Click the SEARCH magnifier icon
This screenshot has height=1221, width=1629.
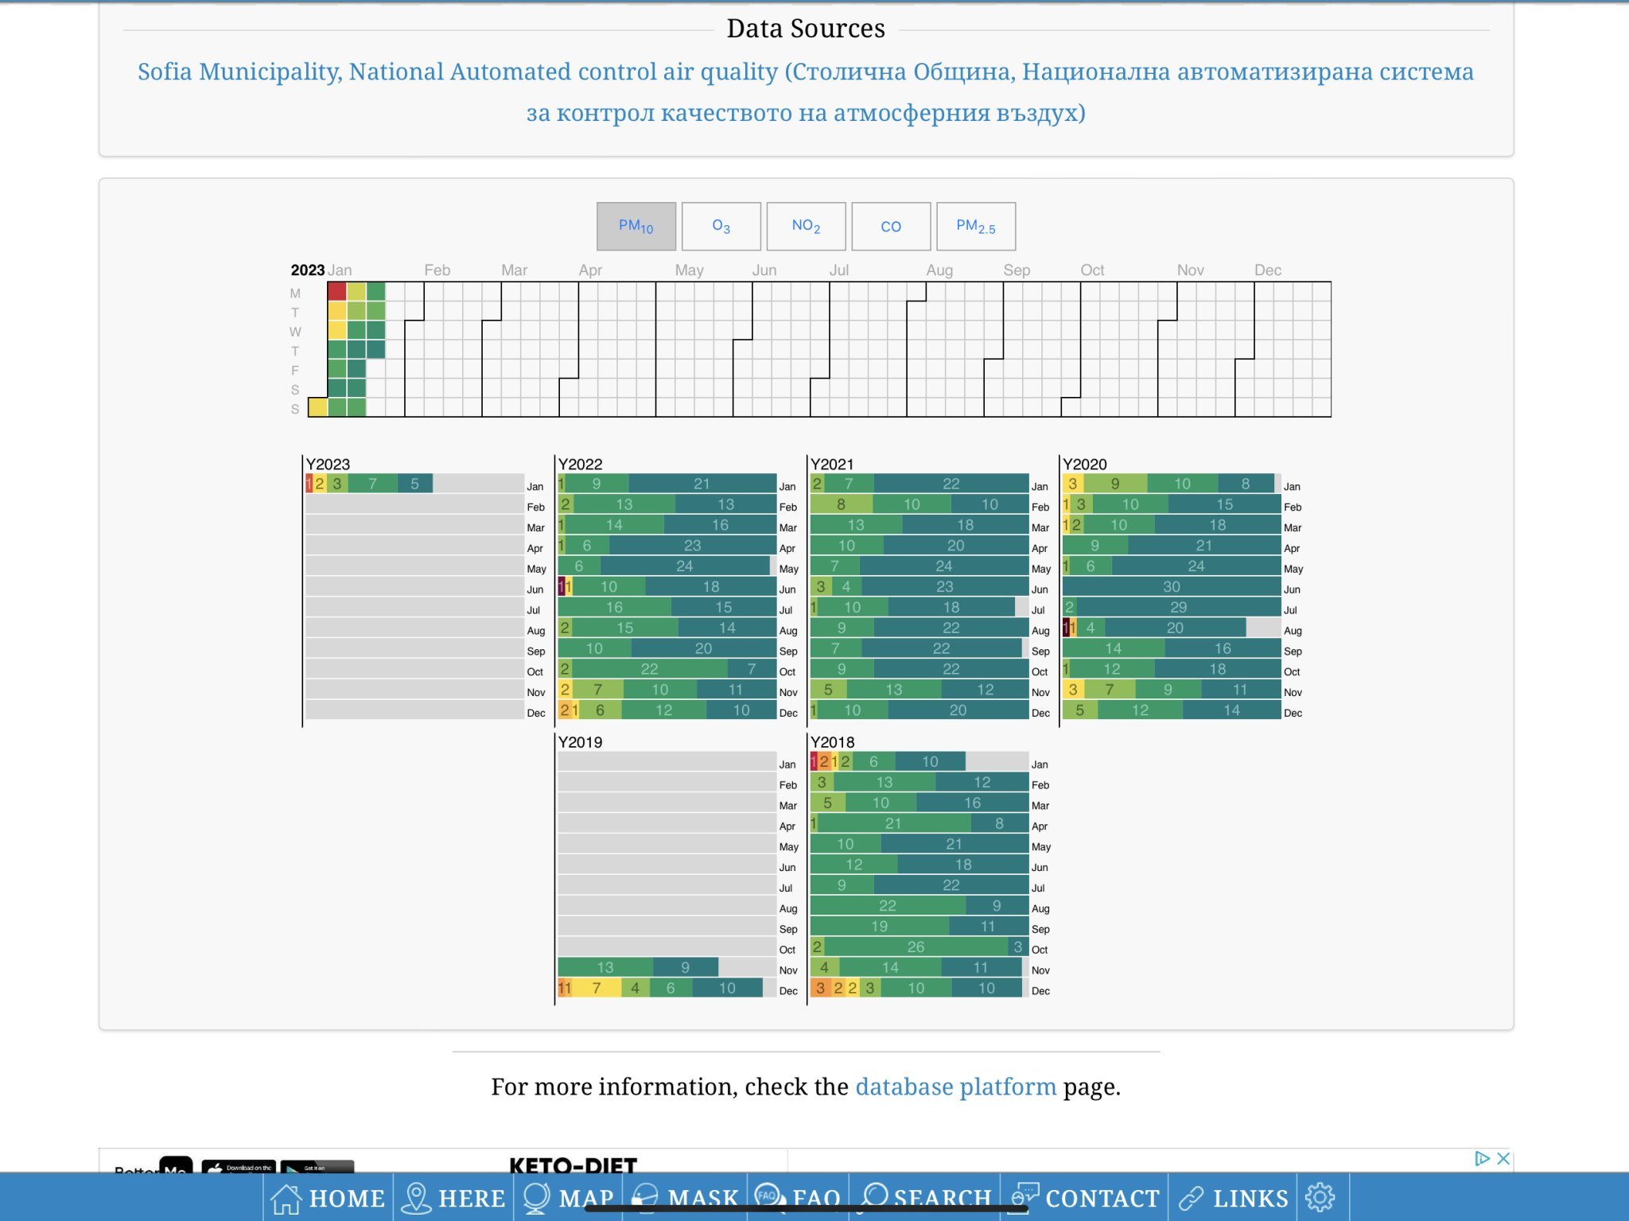(x=874, y=1198)
